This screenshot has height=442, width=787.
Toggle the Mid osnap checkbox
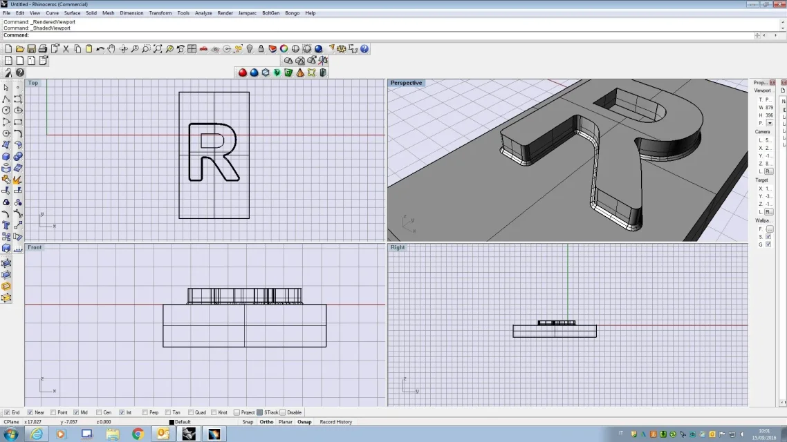point(76,412)
